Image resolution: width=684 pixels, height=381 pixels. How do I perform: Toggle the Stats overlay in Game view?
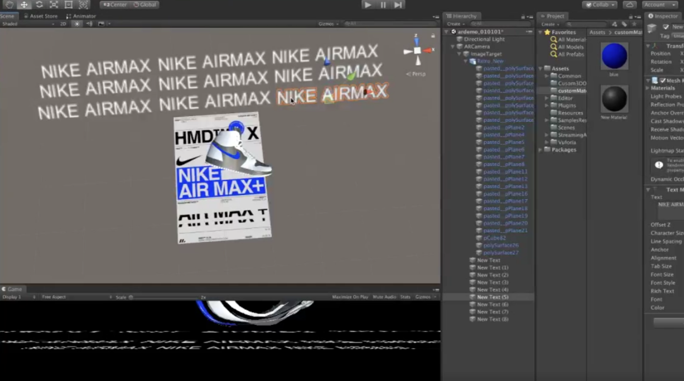405,297
